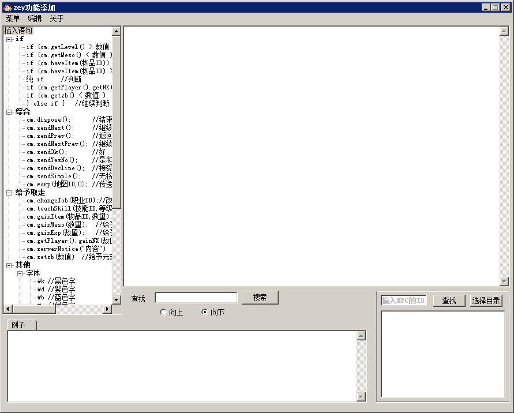514x413 pixels.
Task: Click inside the NPC results list box
Action: pos(442,354)
